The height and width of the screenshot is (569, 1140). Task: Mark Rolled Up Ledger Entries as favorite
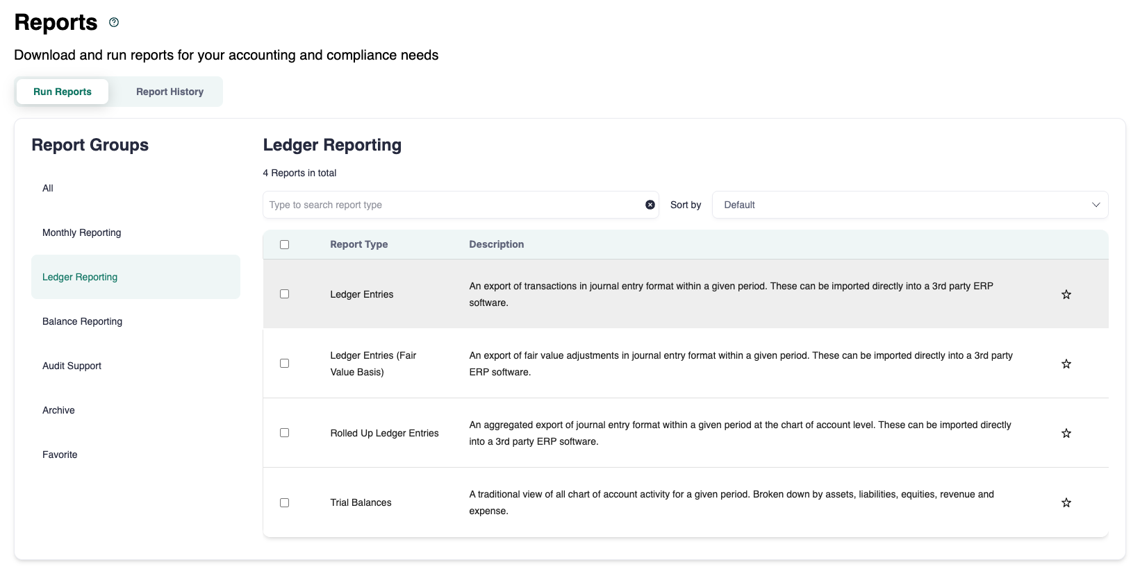[x=1066, y=433]
